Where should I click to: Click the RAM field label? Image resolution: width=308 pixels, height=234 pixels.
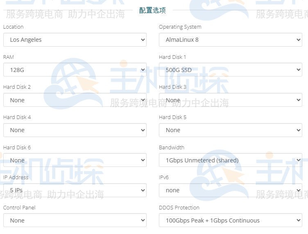pos(9,57)
